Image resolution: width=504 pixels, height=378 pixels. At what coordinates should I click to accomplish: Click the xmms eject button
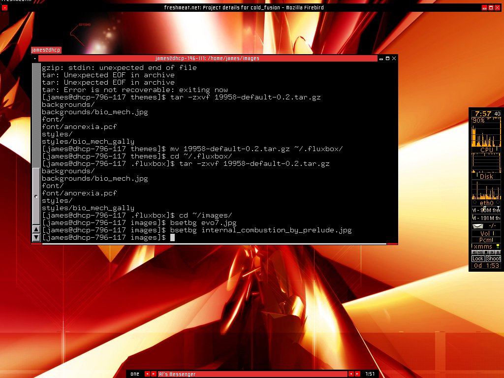click(497, 252)
